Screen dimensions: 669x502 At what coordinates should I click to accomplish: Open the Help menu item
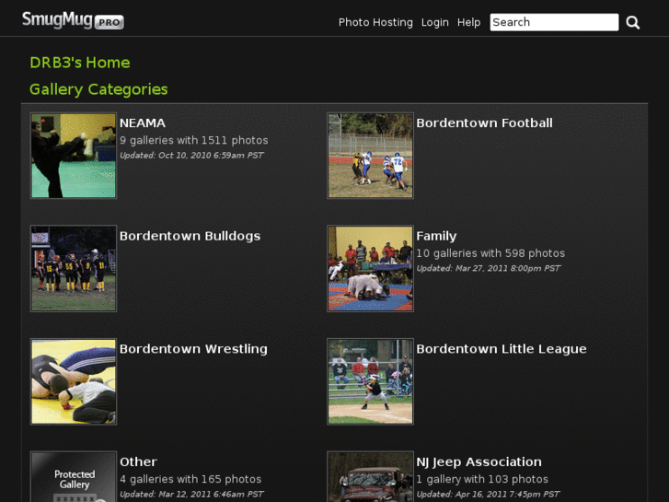point(468,22)
